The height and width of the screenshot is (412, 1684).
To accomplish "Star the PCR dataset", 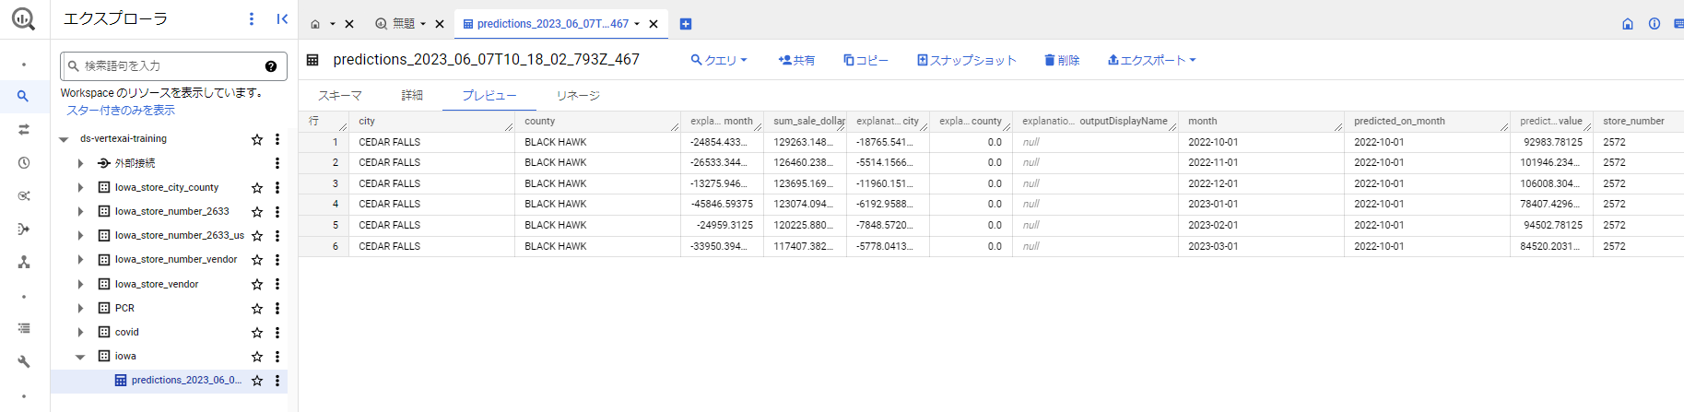I will click(x=257, y=308).
